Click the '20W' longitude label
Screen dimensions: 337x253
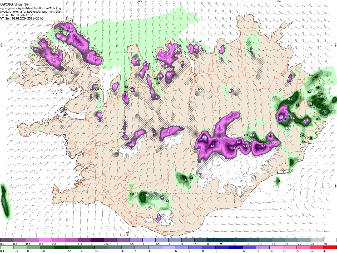[x=140, y=1]
